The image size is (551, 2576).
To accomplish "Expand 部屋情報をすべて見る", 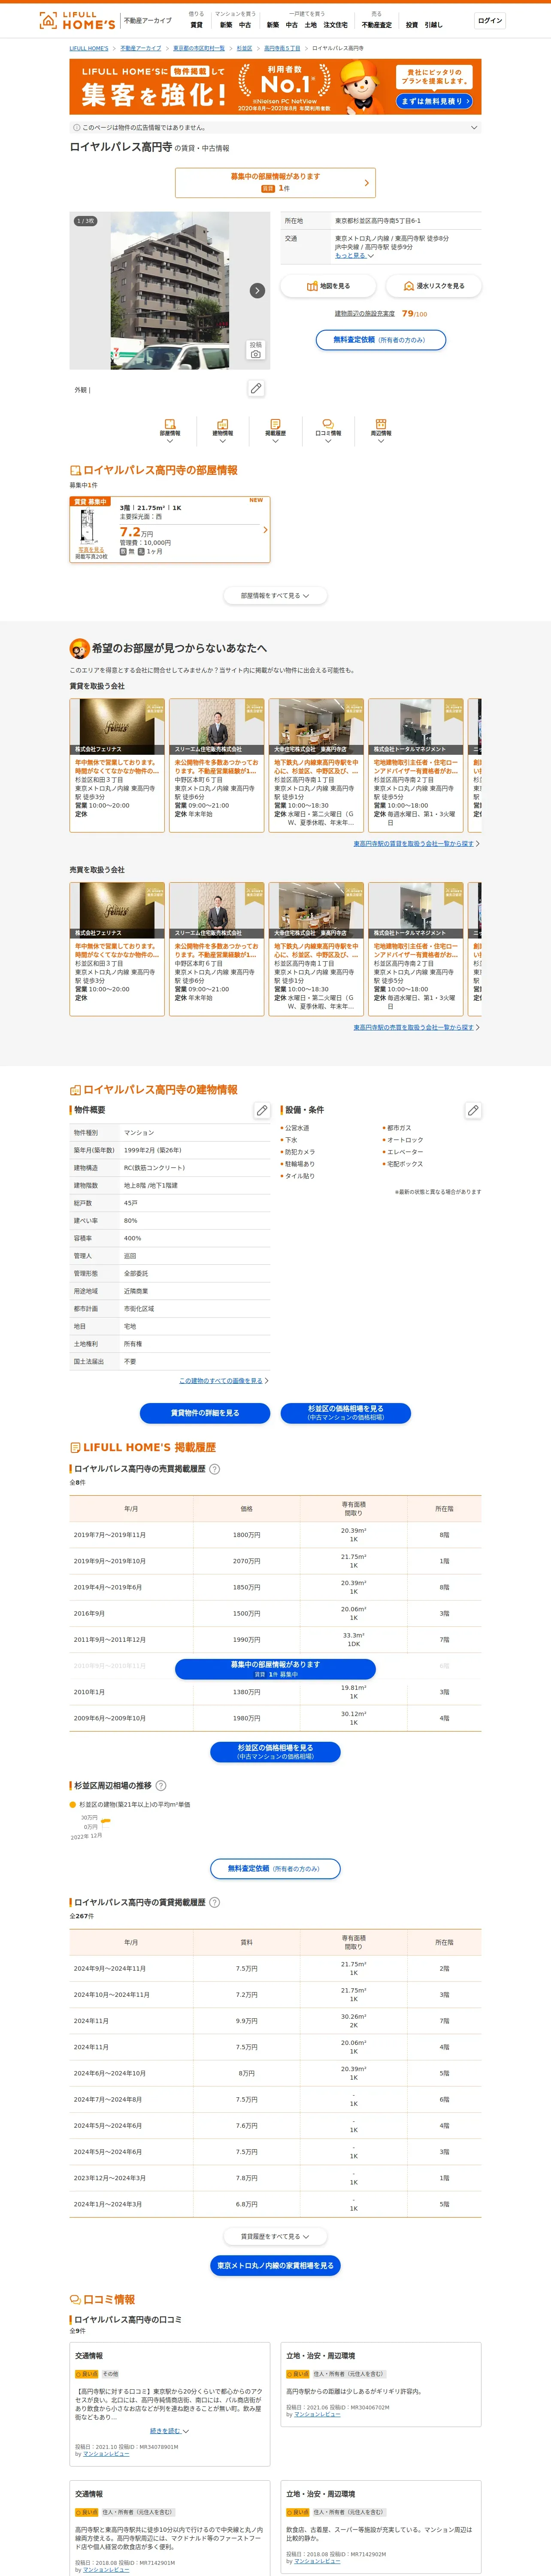I will (275, 595).
